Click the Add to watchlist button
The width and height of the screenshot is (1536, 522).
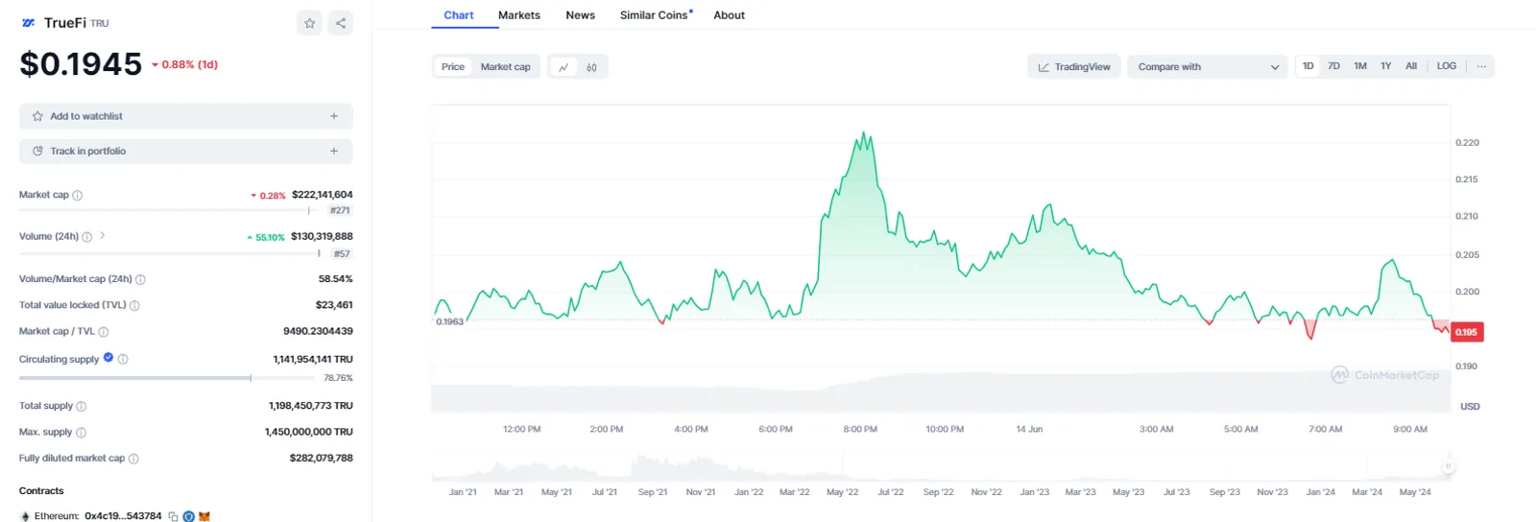click(186, 116)
